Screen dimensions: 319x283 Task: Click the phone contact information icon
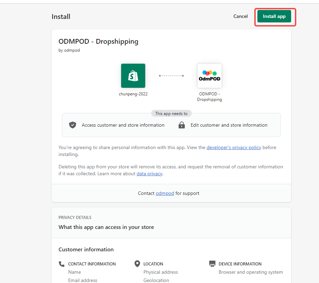coord(62,264)
